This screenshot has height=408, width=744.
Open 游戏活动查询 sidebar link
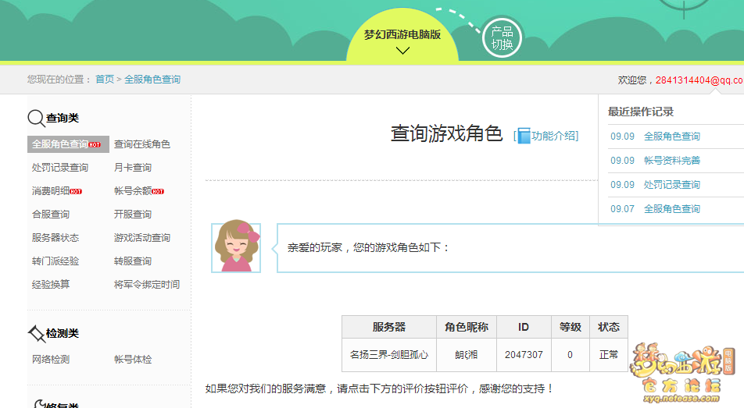tap(142, 237)
